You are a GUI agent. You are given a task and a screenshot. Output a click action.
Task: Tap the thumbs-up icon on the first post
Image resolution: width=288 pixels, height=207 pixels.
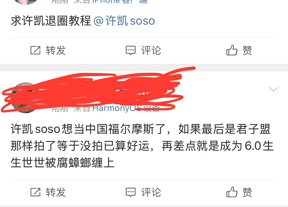tap(232, 50)
